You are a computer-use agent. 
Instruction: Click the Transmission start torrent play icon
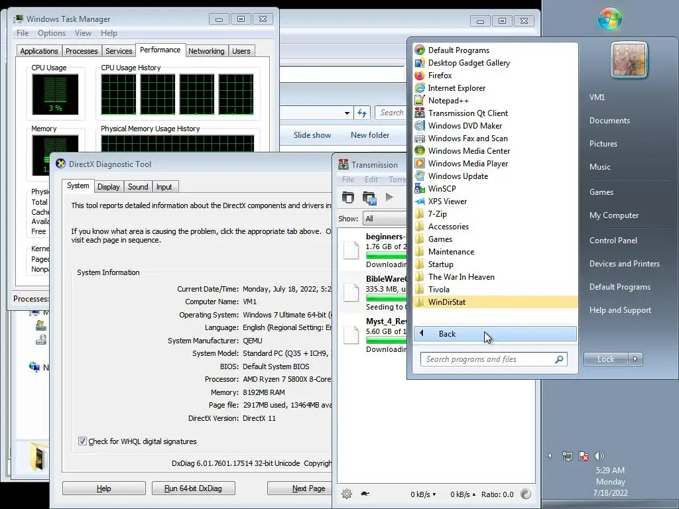click(x=389, y=197)
